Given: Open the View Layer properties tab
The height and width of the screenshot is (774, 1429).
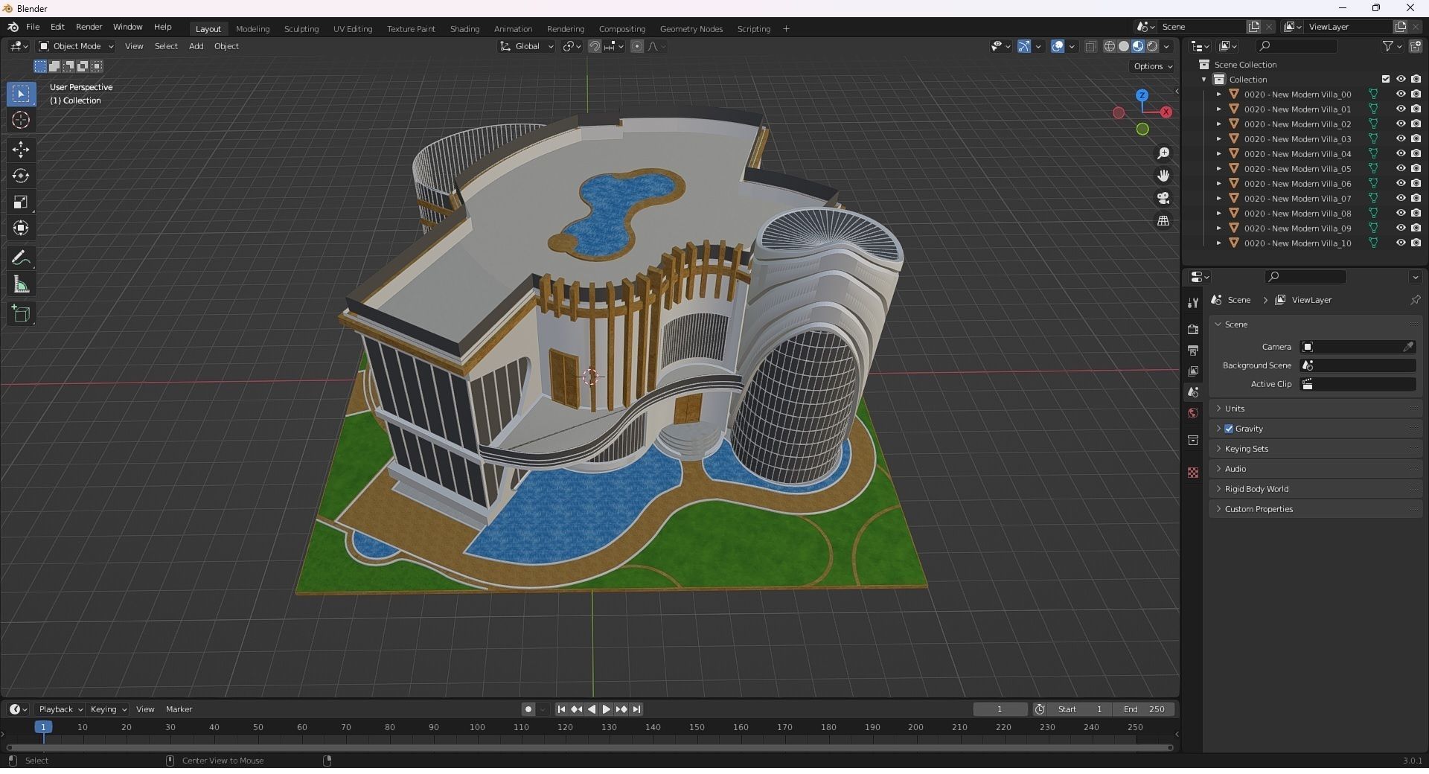Looking at the screenshot, I should [x=1193, y=371].
